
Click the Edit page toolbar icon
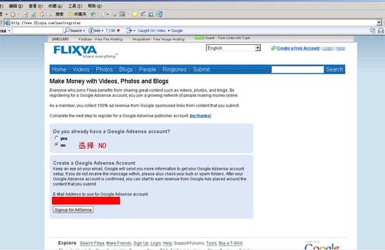point(123,14)
